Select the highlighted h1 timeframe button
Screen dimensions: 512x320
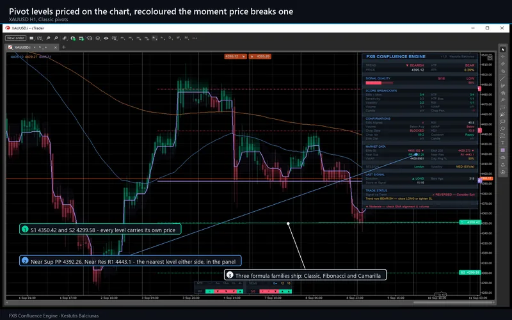pos(154,38)
